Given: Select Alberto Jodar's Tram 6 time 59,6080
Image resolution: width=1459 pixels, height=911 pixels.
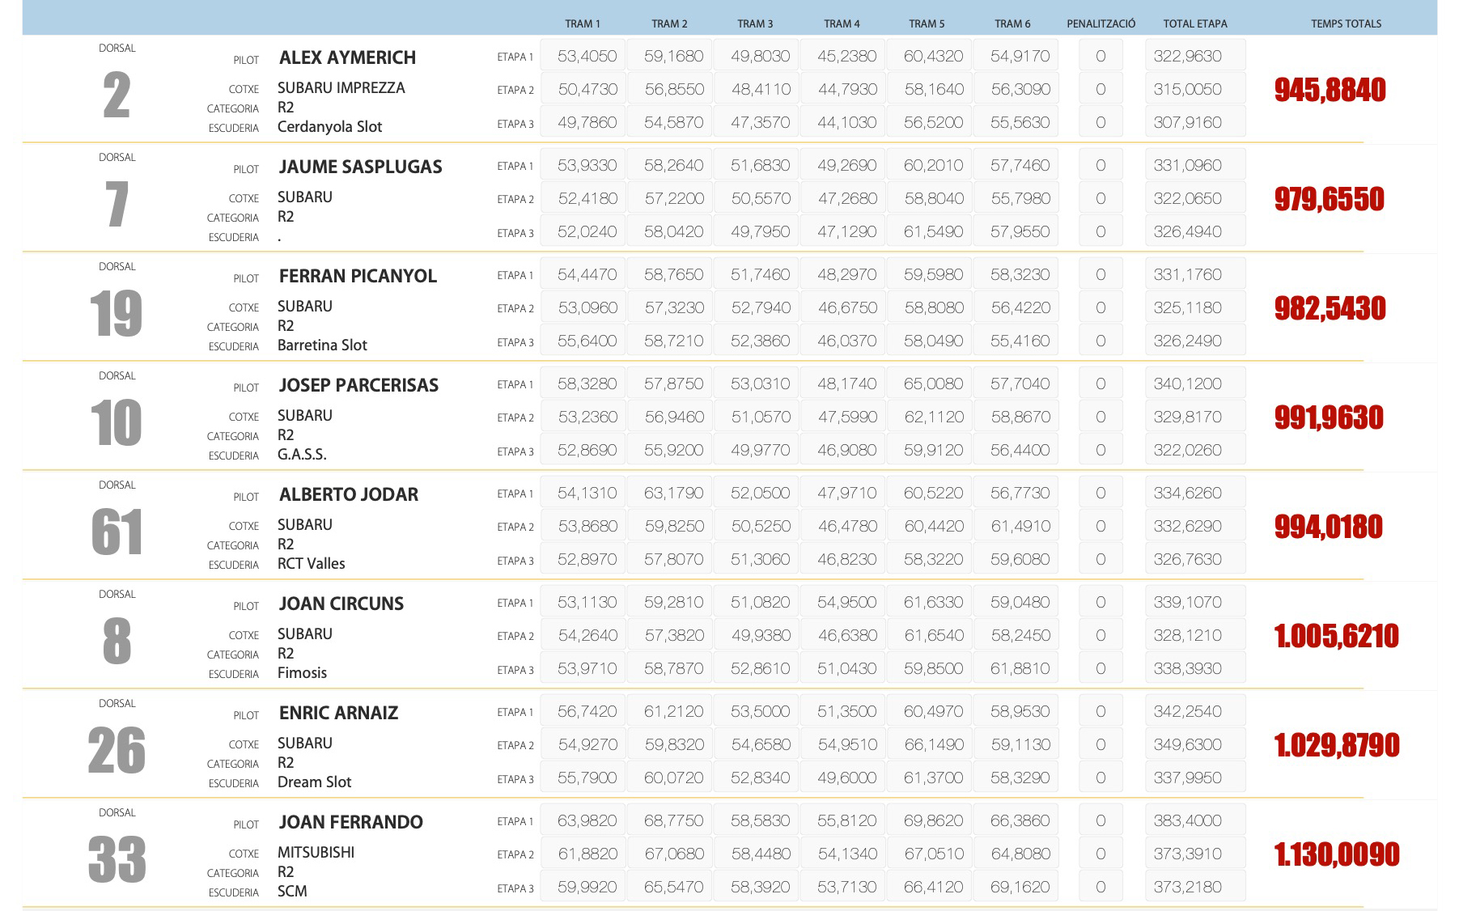Looking at the screenshot, I should [1020, 560].
